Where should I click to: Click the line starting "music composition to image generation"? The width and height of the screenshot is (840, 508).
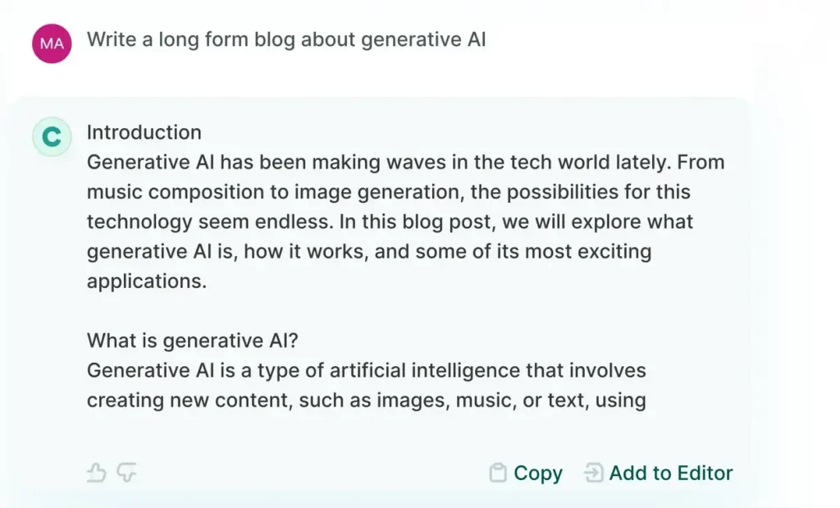click(x=388, y=192)
